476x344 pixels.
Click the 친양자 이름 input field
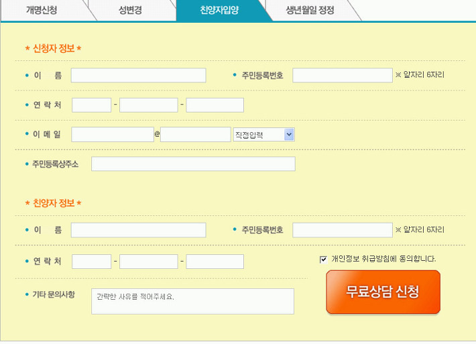[x=138, y=230]
